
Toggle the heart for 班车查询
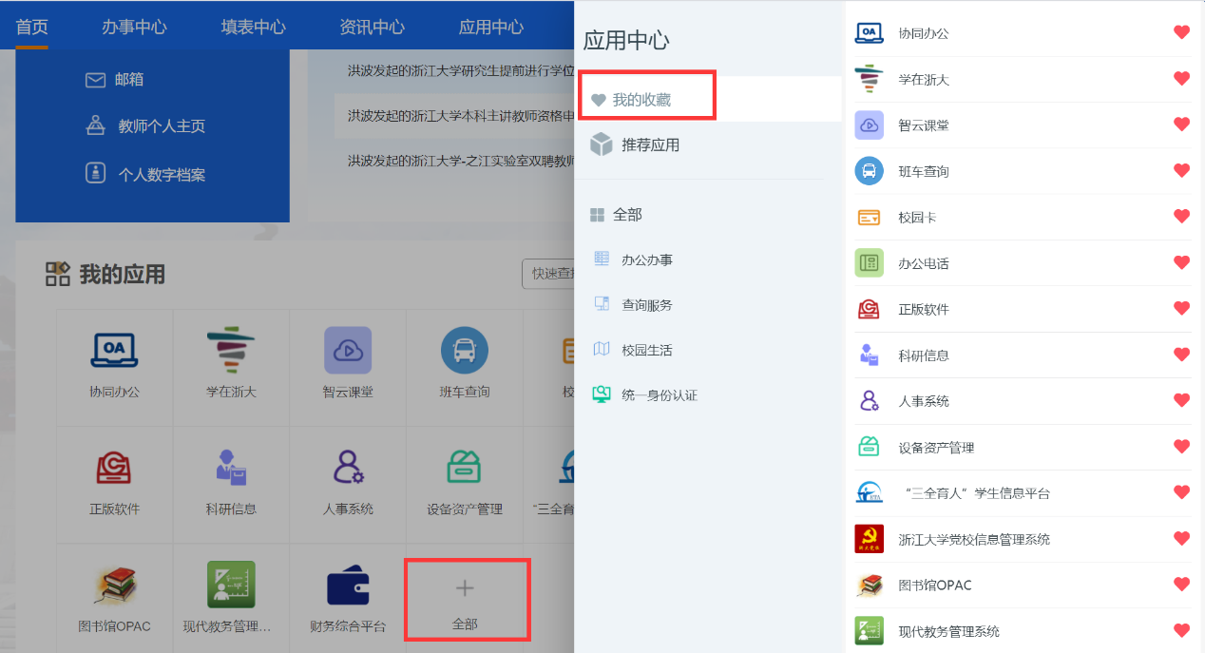pyautogui.click(x=1181, y=170)
